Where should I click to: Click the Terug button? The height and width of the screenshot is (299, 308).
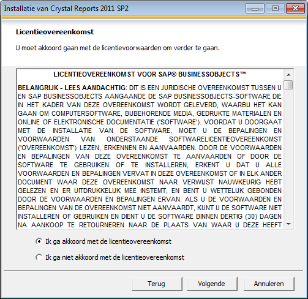pos(157,284)
